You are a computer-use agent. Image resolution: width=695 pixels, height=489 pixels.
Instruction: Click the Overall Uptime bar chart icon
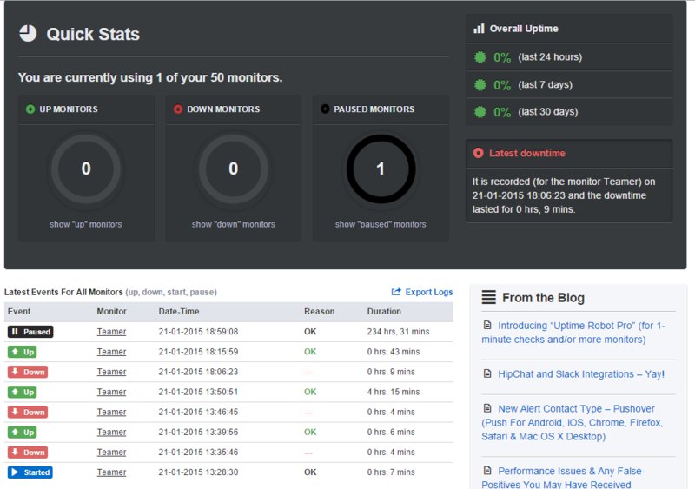(479, 29)
